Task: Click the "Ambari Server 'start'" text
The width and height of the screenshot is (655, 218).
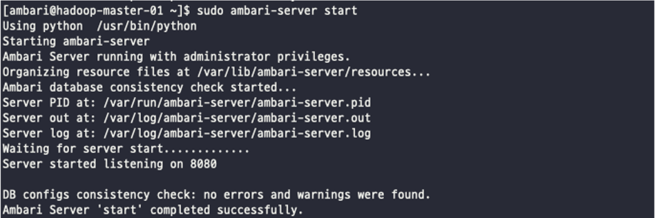Action: (x=73, y=210)
